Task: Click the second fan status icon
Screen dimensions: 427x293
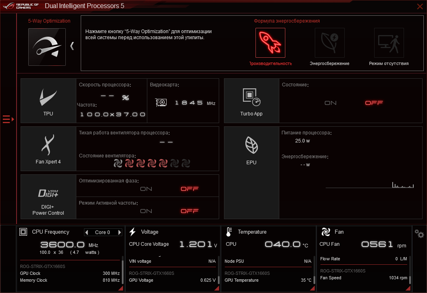Action: (x=130, y=163)
